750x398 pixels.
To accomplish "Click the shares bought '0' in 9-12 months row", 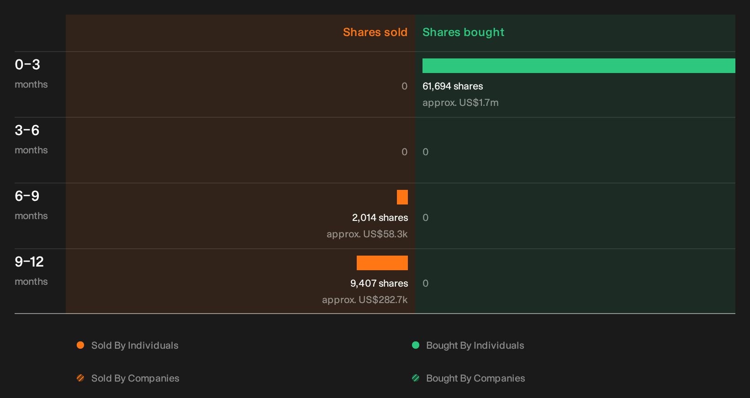I will (426, 283).
